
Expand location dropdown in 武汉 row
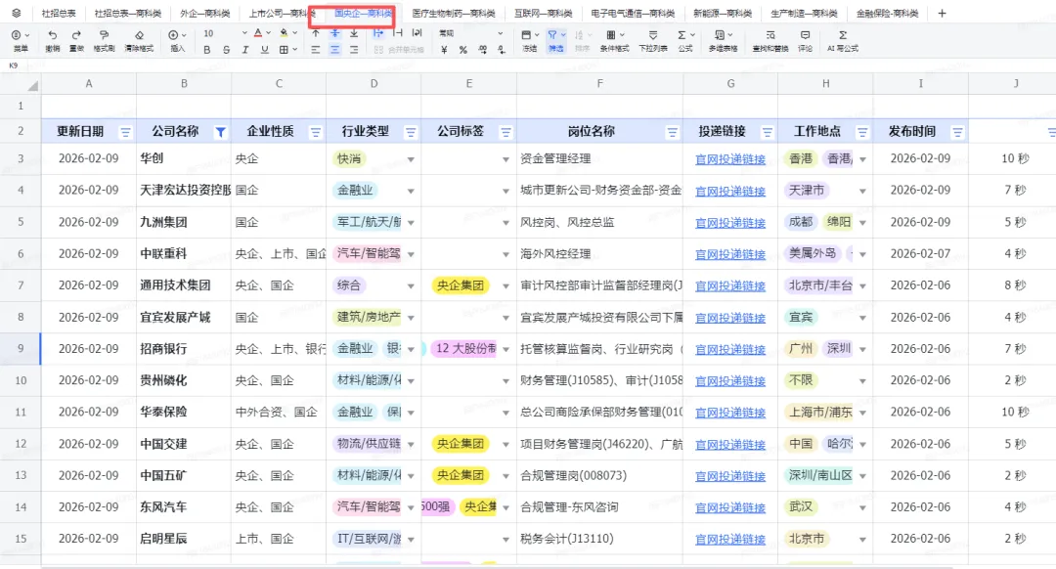click(862, 507)
